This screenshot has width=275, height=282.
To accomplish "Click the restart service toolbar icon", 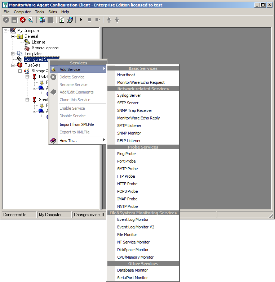I will pos(98,20).
